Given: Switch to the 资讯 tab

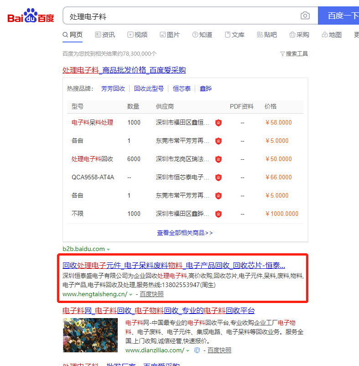Looking at the screenshot, I should click(105, 35).
